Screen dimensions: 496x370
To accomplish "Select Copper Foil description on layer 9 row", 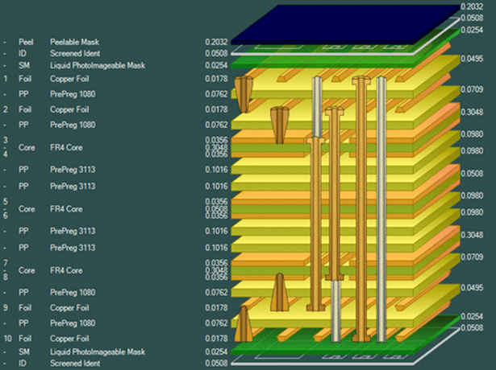I will (x=69, y=307).
